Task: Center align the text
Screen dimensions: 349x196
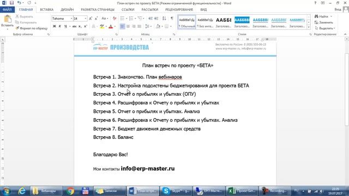Action: [x=128, y=26]
